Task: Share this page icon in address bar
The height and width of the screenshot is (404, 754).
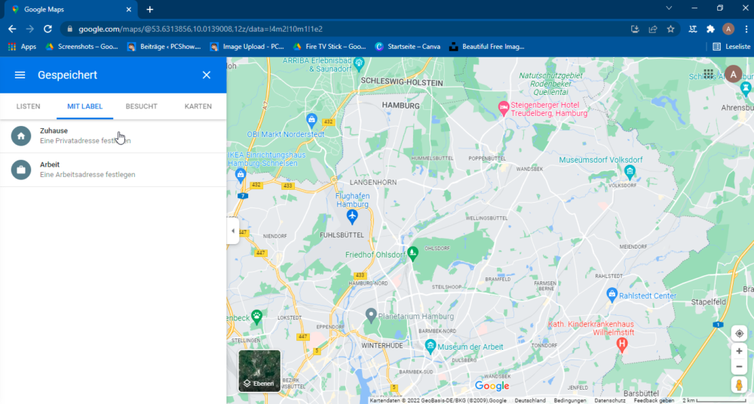Action: [652, 29]
